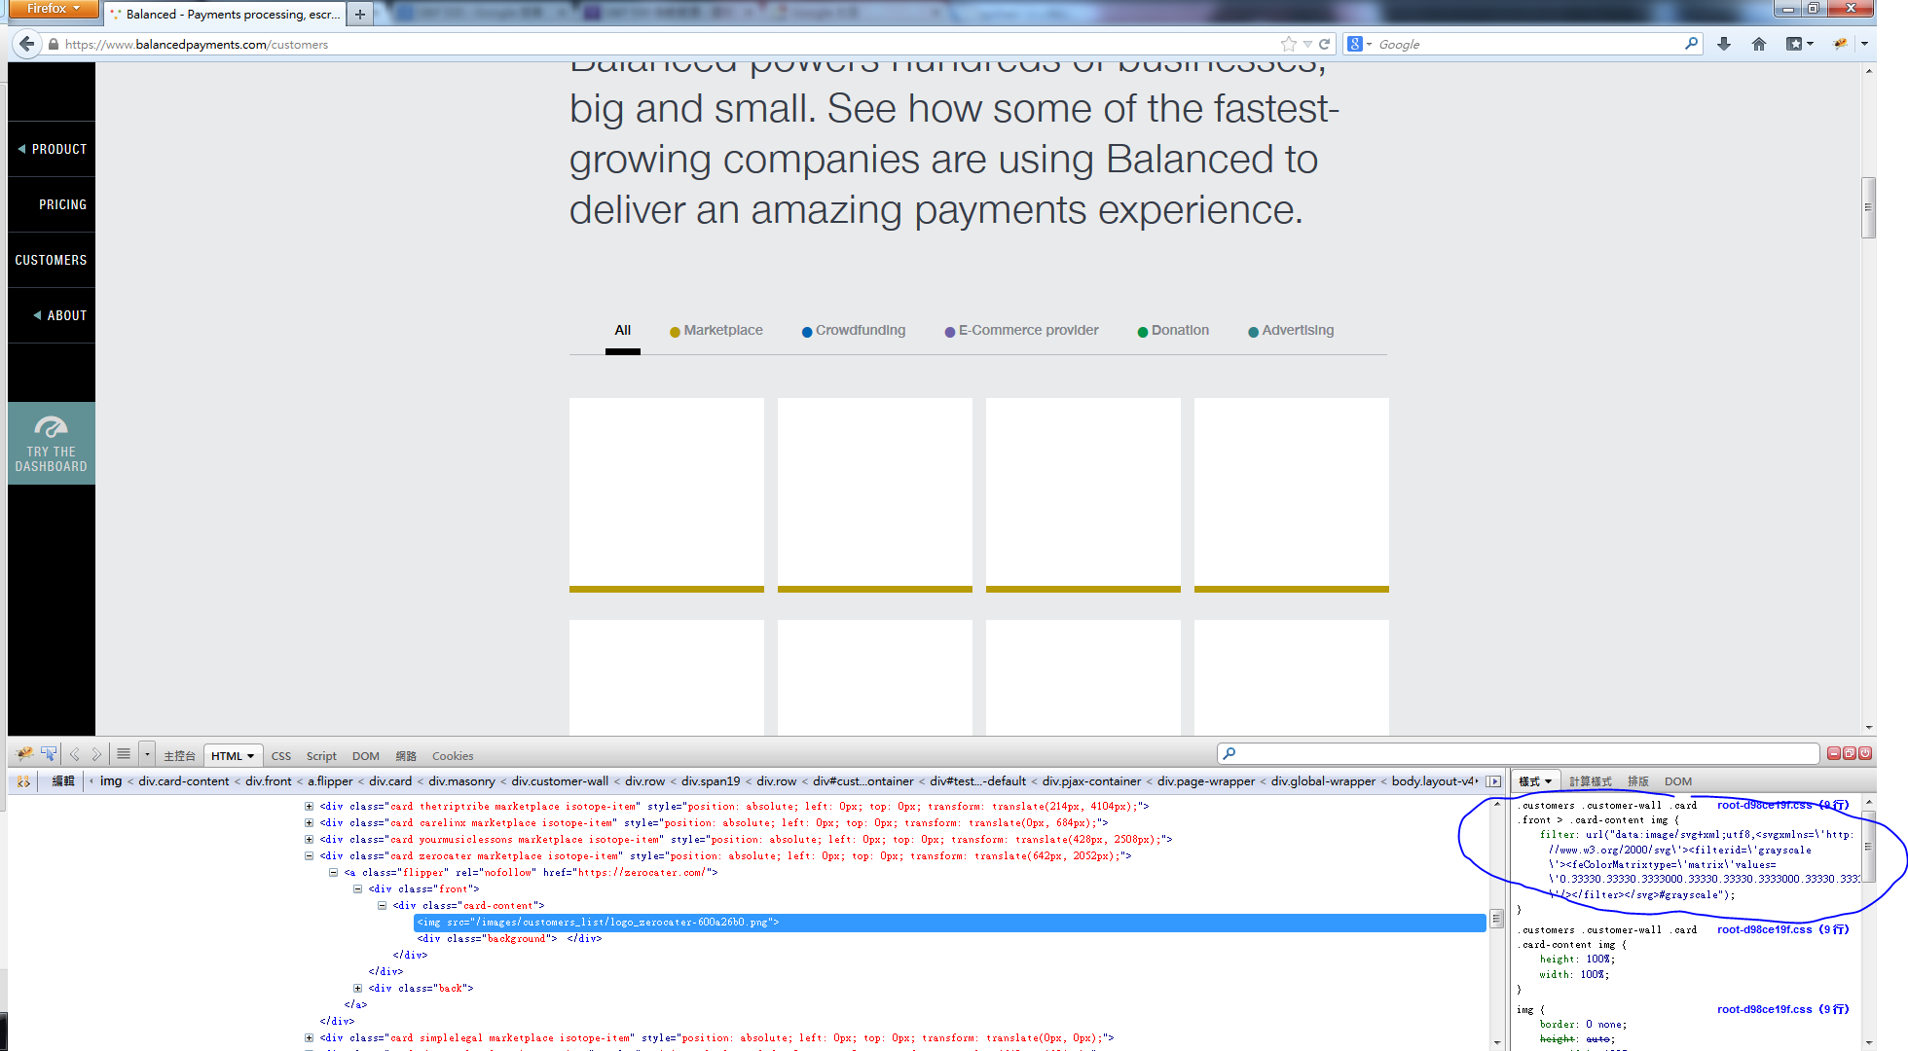Viewport: 1908px width, 1051px height.
Task: Open the address bar history dropdown arrow
Action: click(1307, 44)
